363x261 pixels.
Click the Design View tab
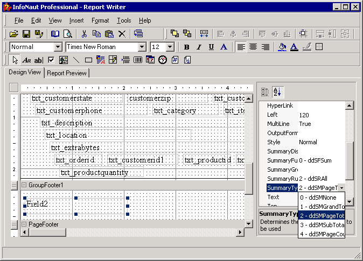pyautogui.click(x=25, y=72)
